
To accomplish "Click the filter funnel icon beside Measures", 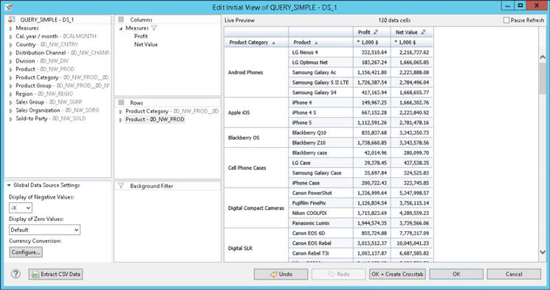I will (x=154, y=28).
